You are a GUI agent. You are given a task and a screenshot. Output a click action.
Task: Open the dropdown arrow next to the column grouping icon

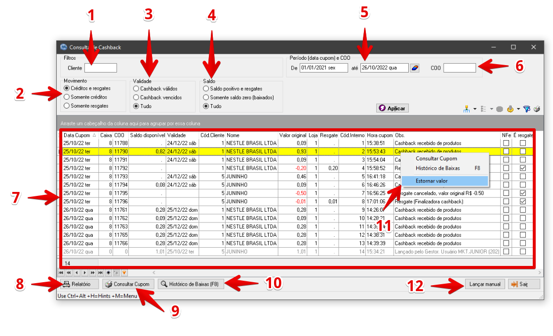[x=475, y=109]
